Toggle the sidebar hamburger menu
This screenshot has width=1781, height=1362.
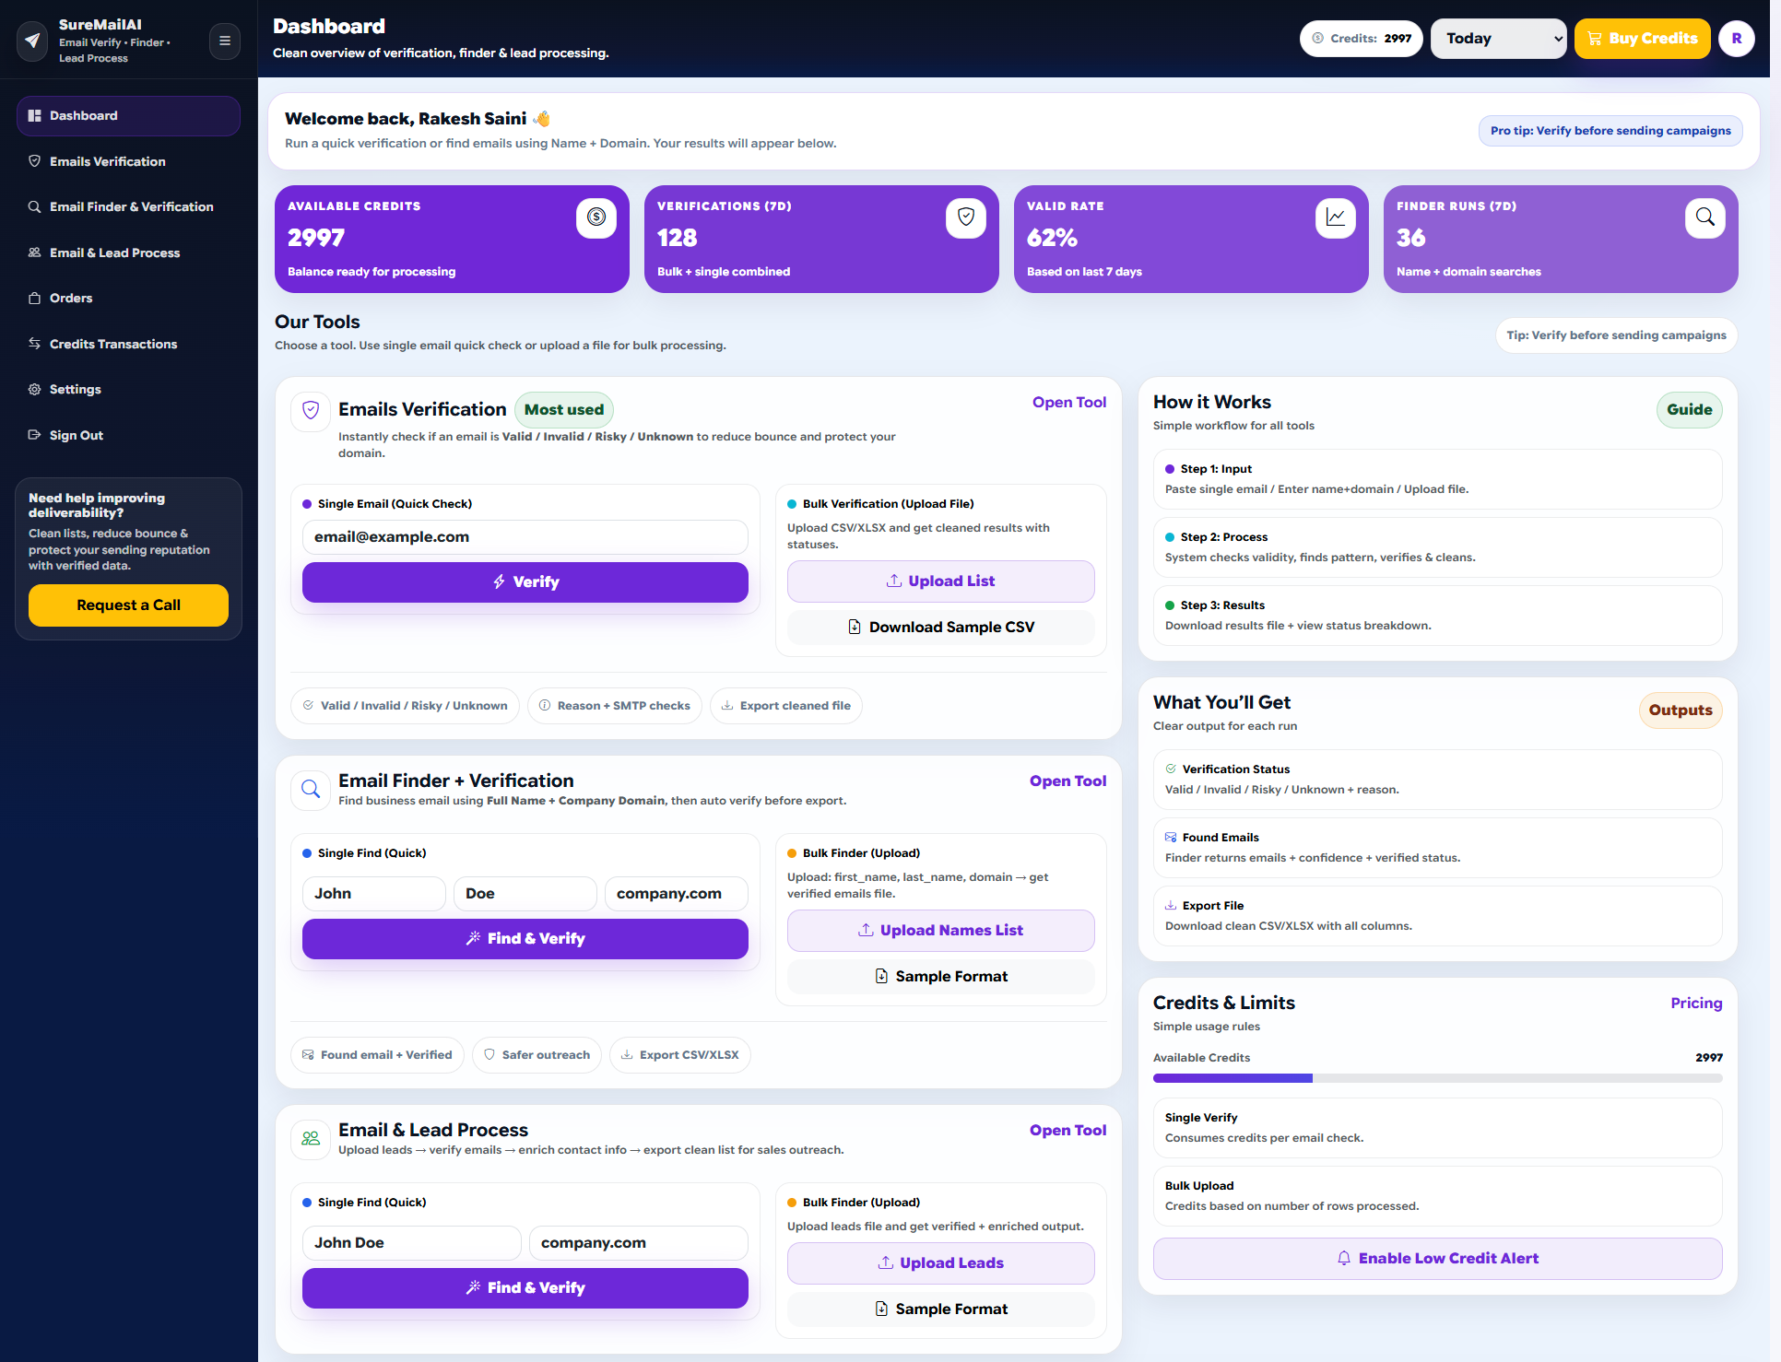tap(224, 41)
